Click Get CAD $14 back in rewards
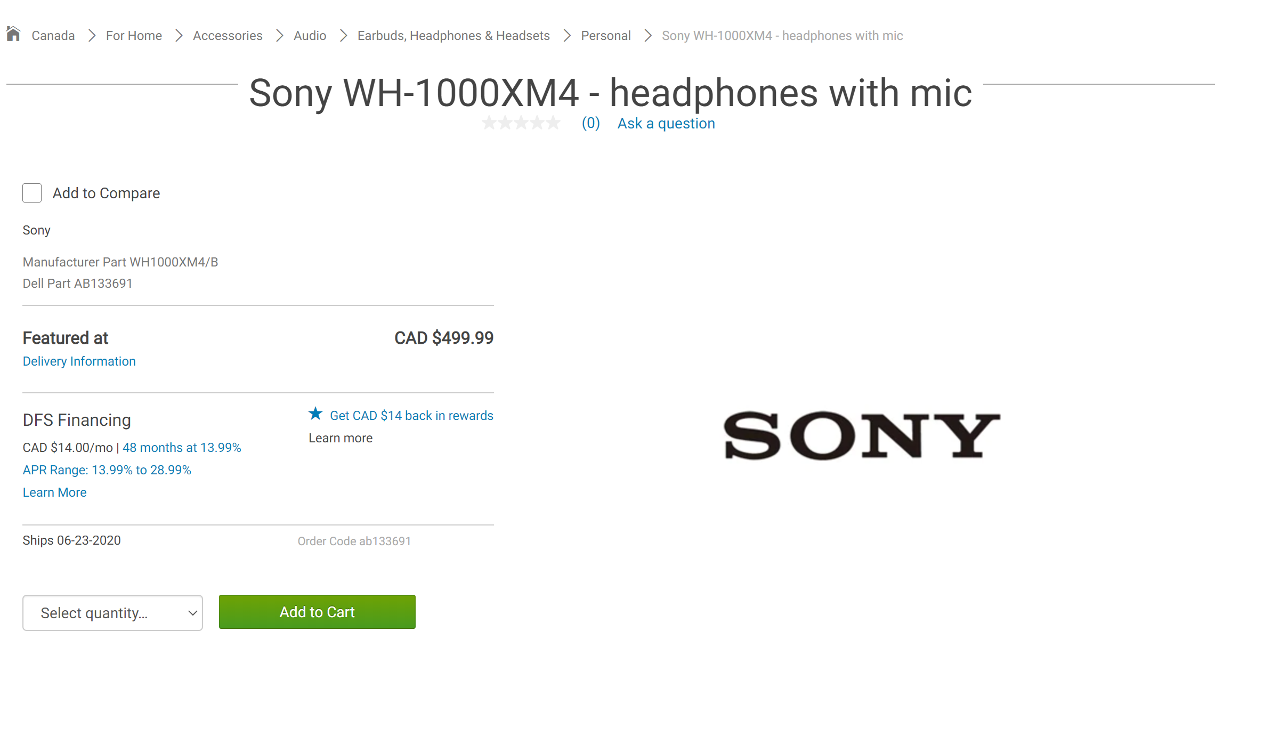 [x=411, y=416]
